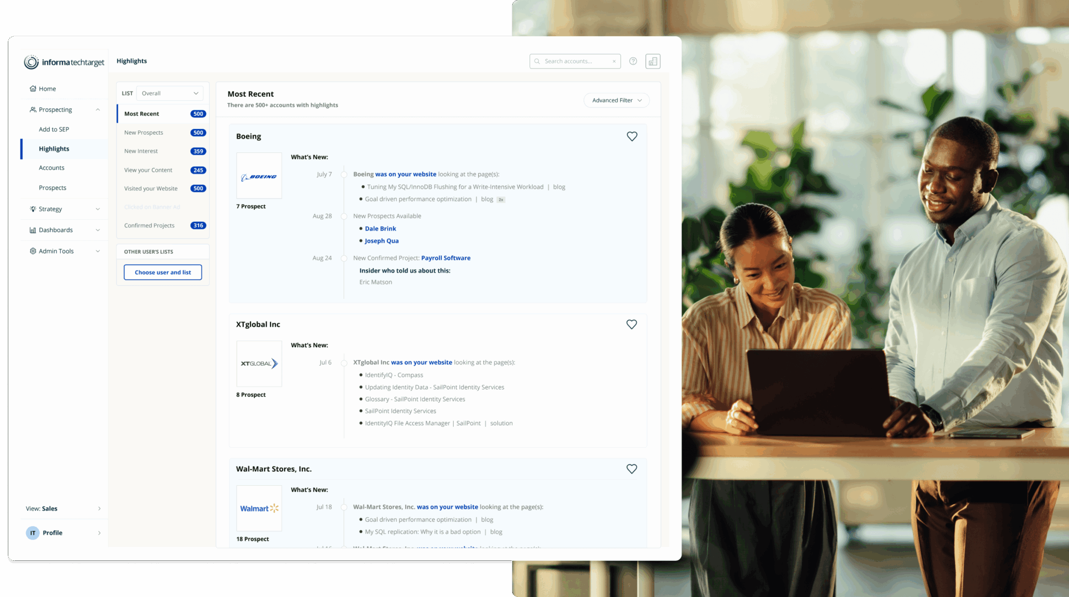The image size is (1069, 597).
Task: Click the 8 Prospect label under XTglobal
Action: [251, 395]
